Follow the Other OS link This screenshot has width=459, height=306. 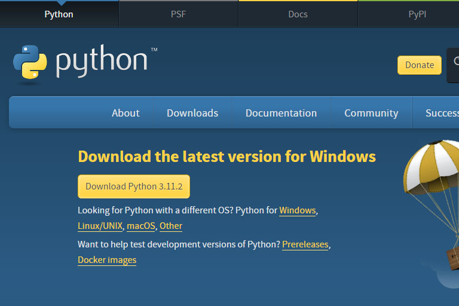171,226
